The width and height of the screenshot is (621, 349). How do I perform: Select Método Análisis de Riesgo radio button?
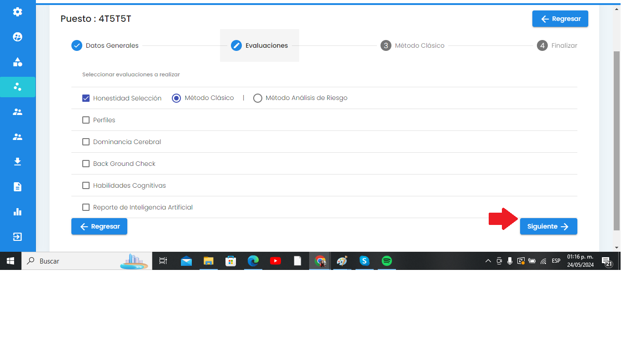258,98
